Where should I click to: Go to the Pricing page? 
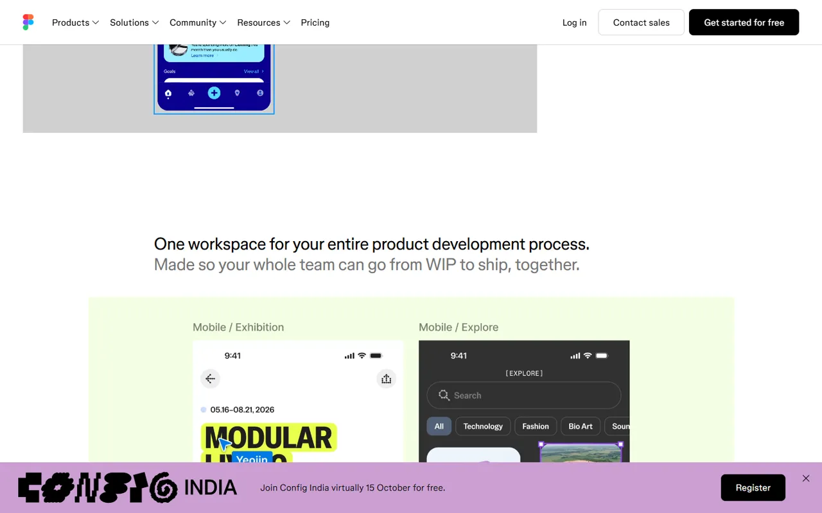pyautogui.click(x=315, y=22)
